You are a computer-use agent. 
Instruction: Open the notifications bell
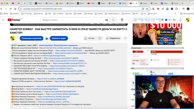click(180, 20)
